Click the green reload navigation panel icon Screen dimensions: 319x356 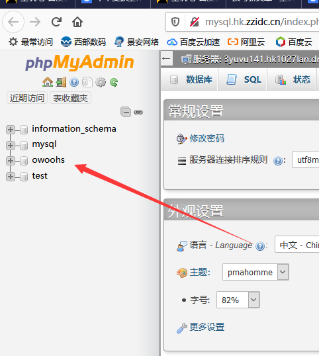(114, 83)
